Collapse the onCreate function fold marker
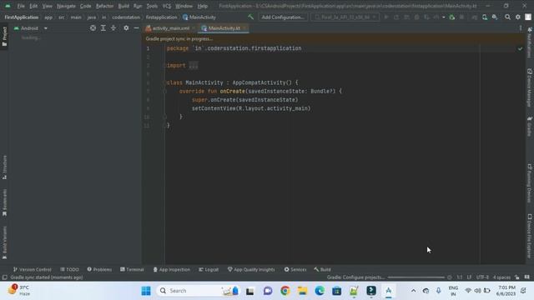The height and width of the screenshot is (300, 534). (x=164, y=92)
